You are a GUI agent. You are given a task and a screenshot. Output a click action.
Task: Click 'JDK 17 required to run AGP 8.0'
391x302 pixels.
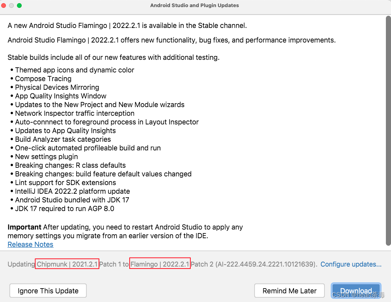tap(65, 209)
